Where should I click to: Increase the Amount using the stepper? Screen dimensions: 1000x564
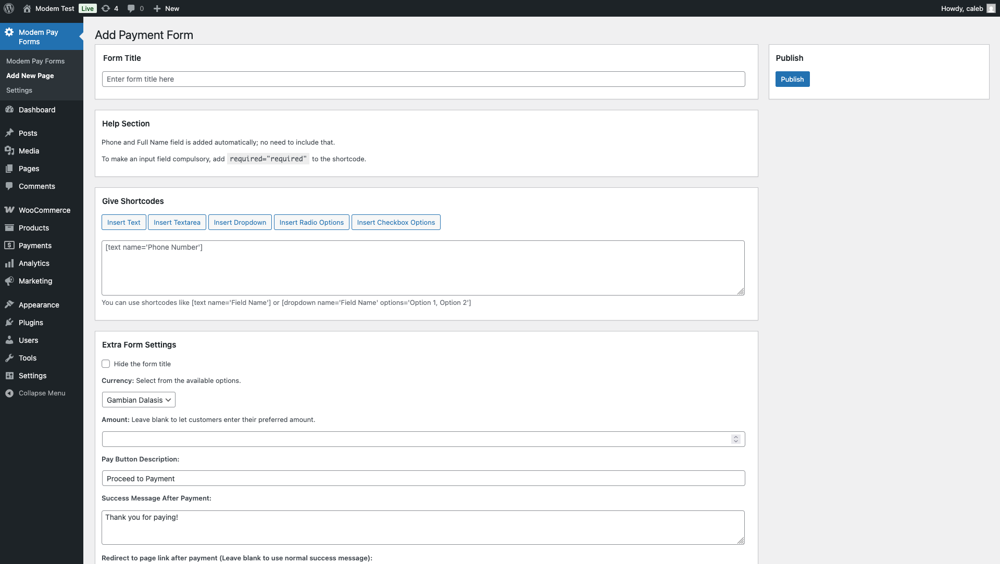pyautogui.click(x=735, y=437)
